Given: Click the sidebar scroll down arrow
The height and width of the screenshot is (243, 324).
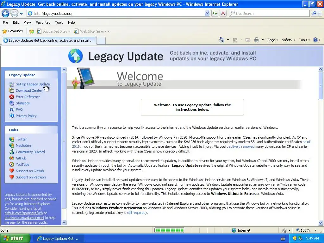Looking at the screenshot, I should click(x=64, y=222).
